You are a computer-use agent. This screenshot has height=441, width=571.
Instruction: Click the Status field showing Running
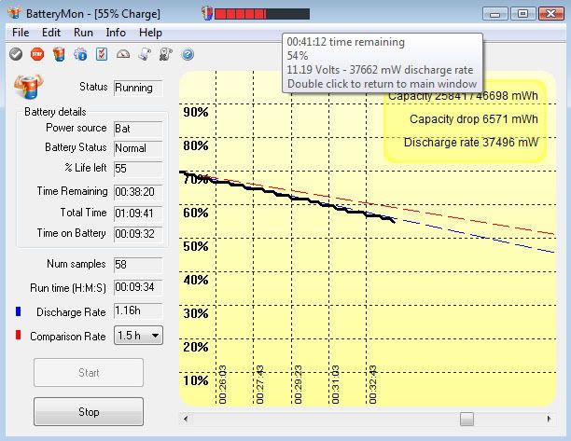click(138, 88)
